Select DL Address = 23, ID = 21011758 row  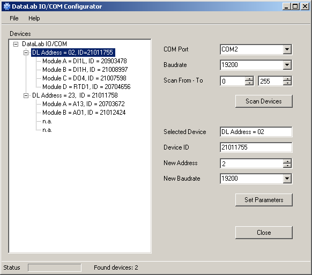click(75, 95)
